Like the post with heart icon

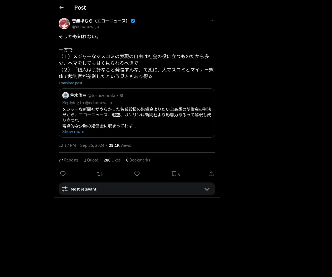pyautogui.click(x=137, y=174)
